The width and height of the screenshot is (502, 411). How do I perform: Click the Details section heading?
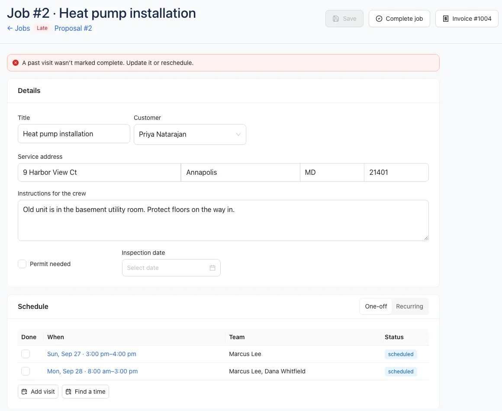pos(29,90)
